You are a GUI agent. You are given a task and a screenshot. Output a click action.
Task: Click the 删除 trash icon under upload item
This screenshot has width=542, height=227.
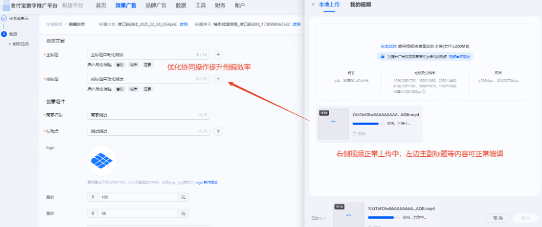click(x=355, y=133)
